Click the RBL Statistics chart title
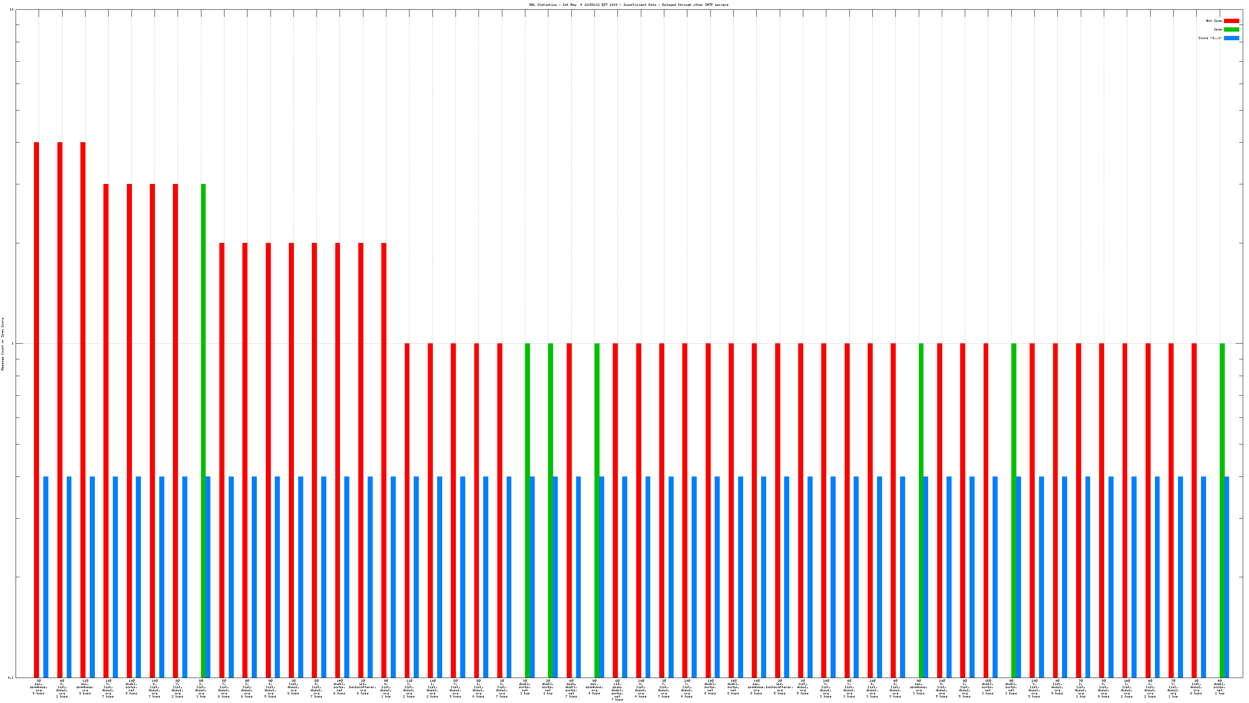Screen dimensions: 1249x703 [x=628, y=5]
